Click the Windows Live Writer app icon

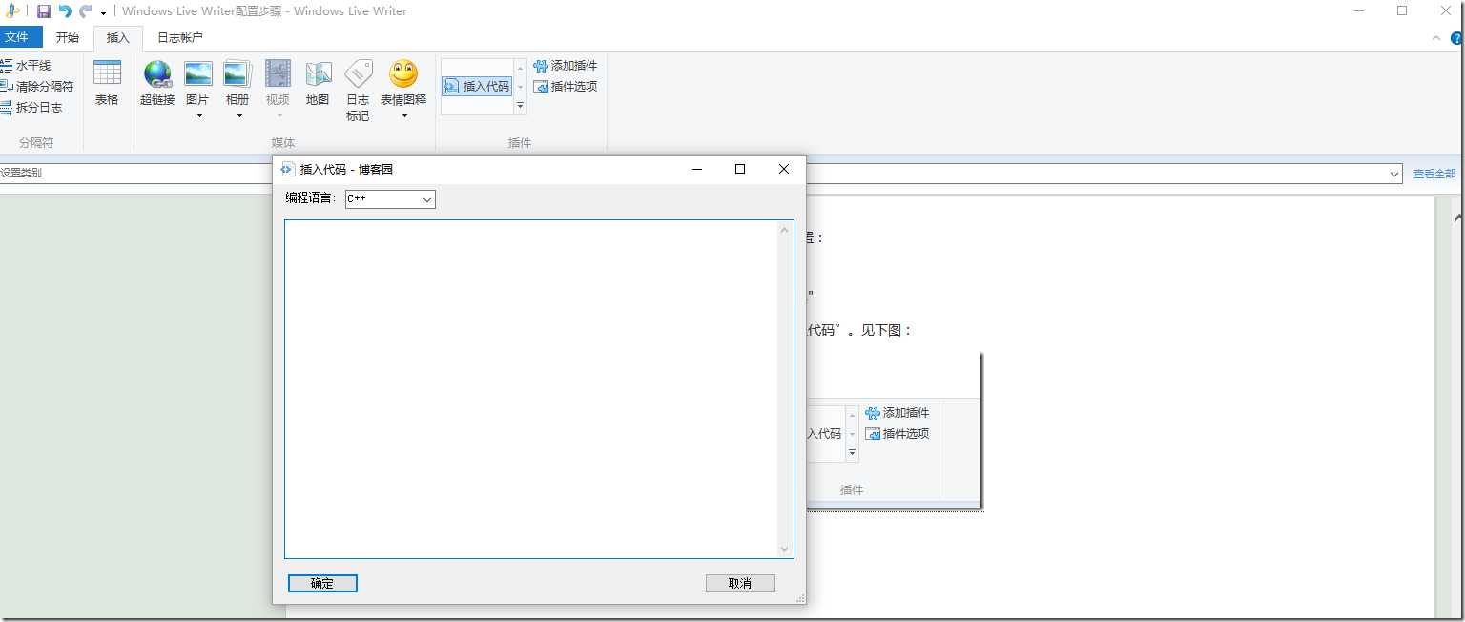13,11
